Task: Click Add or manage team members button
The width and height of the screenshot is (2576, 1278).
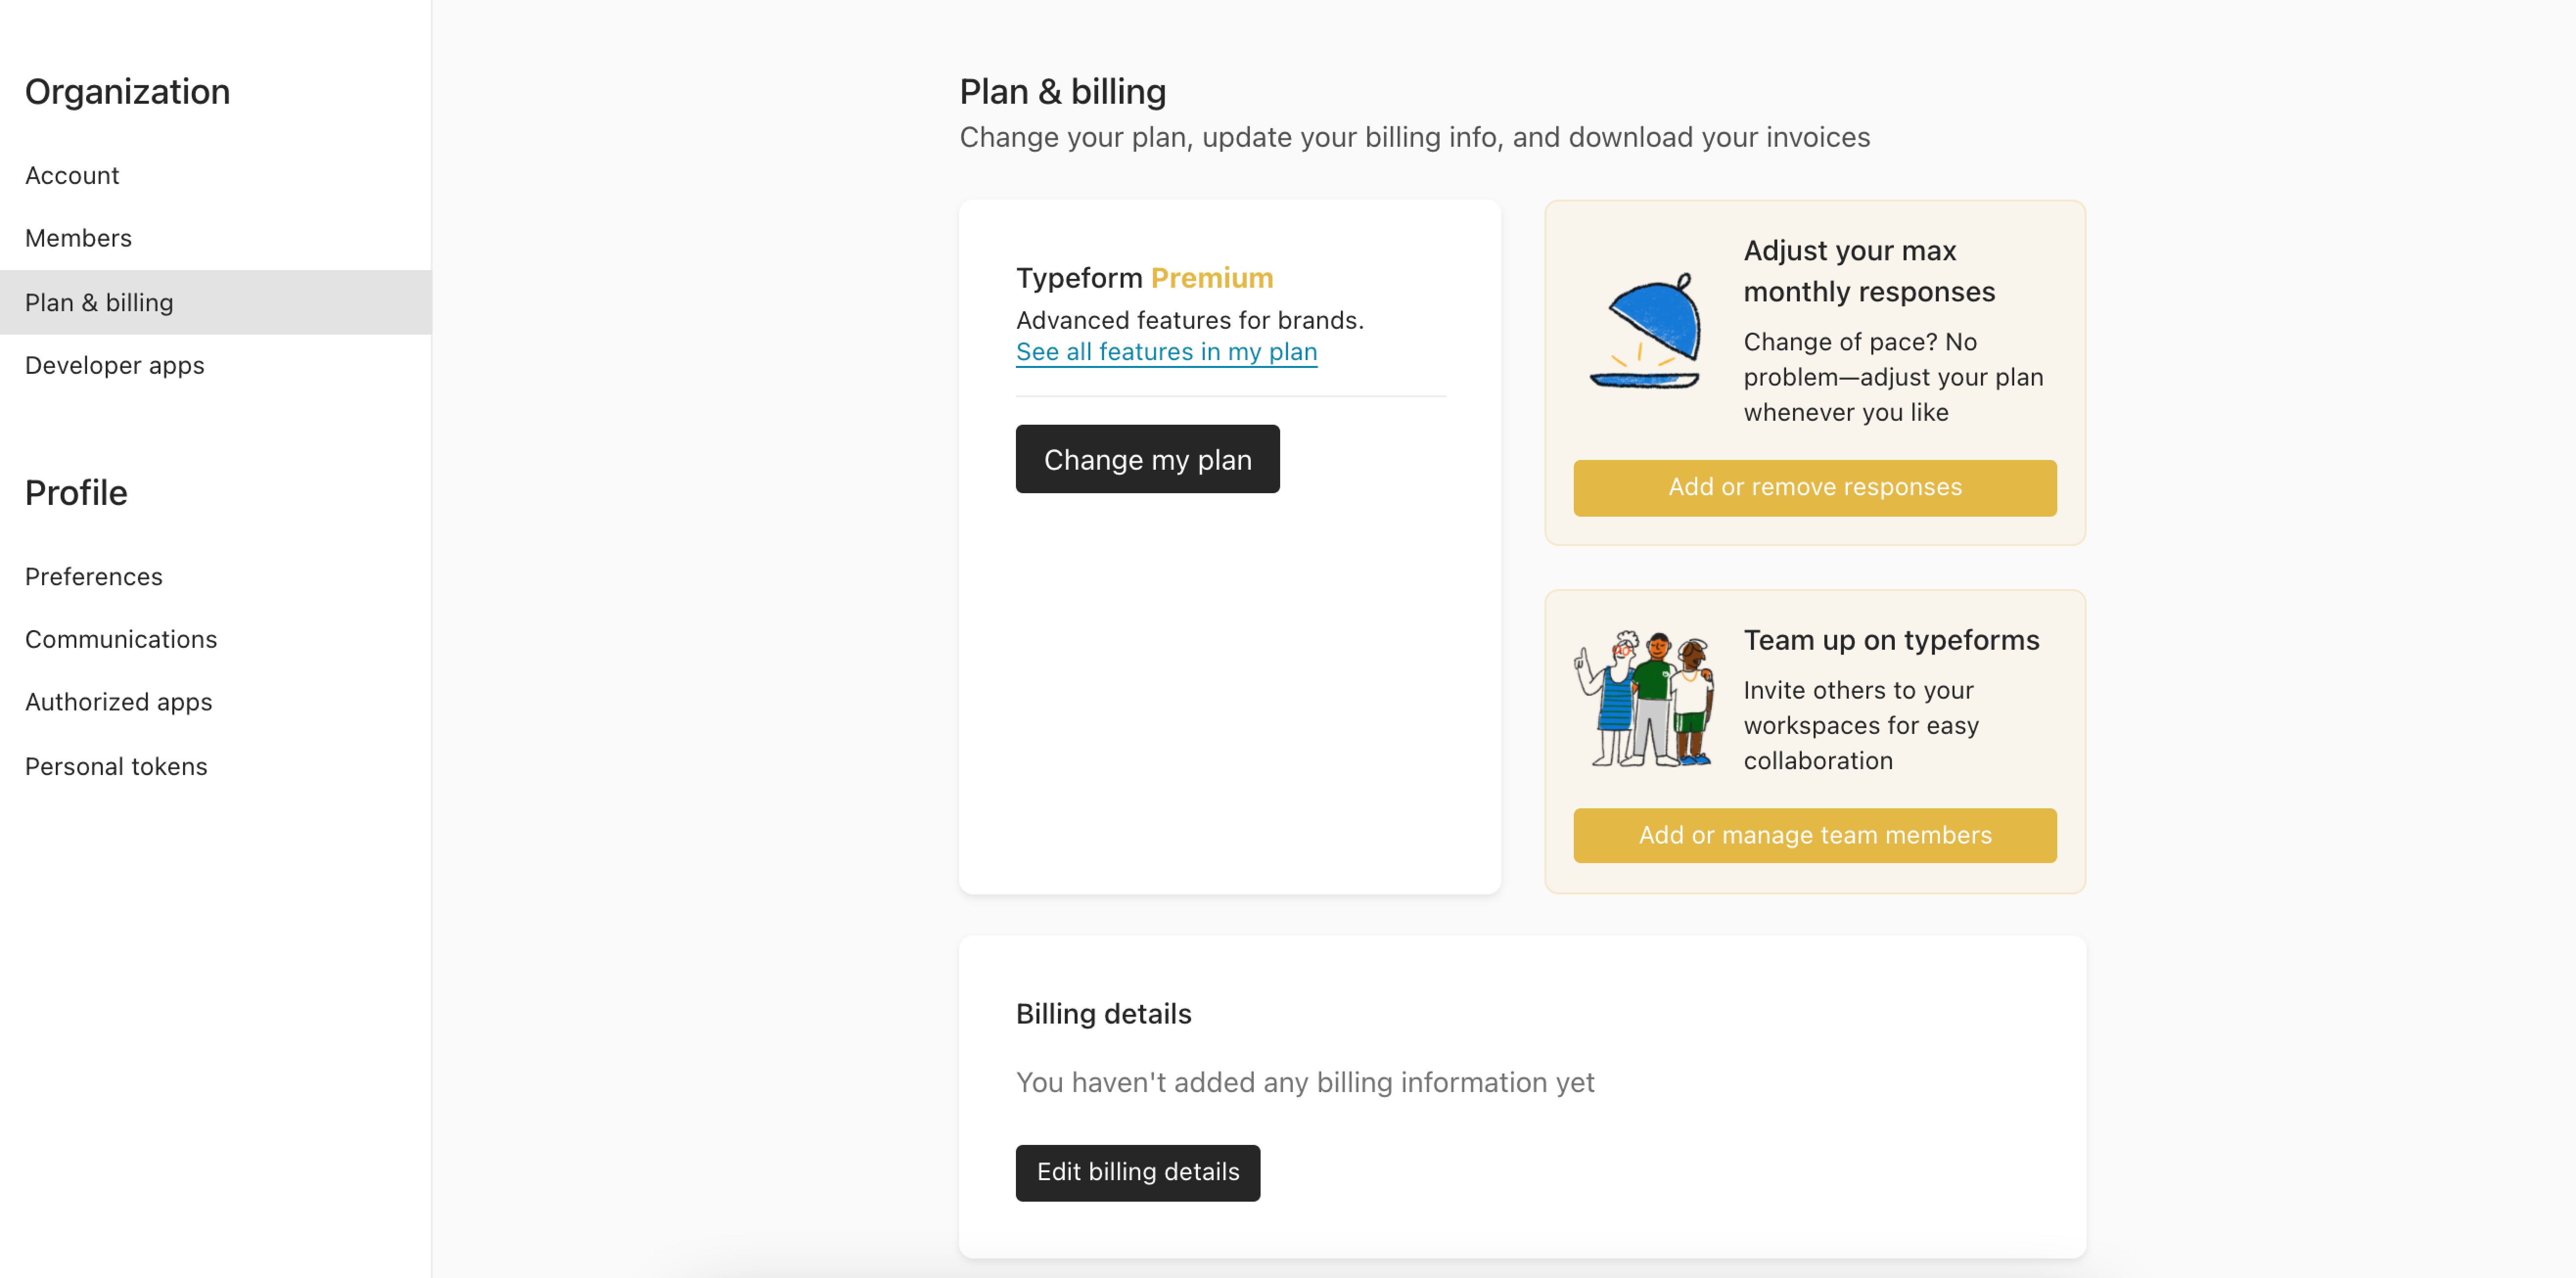Action: pos(1814,835)
